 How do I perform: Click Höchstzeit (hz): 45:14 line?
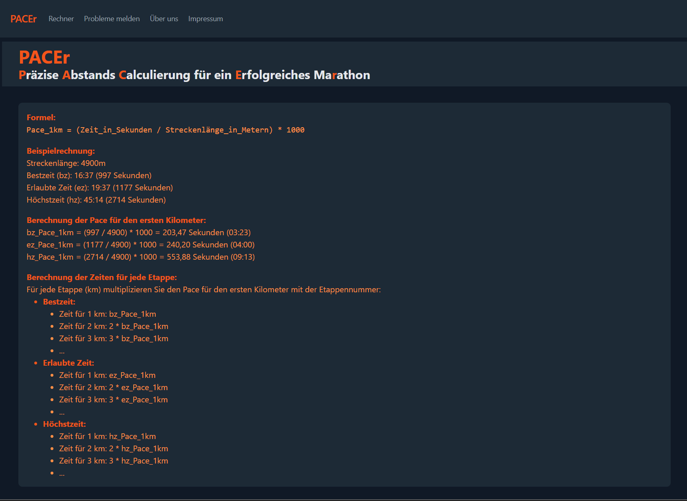click(x=96, y=200)
